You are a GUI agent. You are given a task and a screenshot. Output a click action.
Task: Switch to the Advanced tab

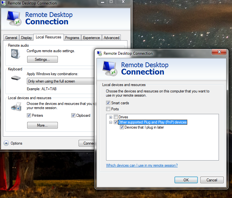click(112, 38)
